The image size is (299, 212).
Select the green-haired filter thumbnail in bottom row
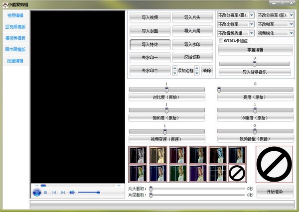[138, 173]
